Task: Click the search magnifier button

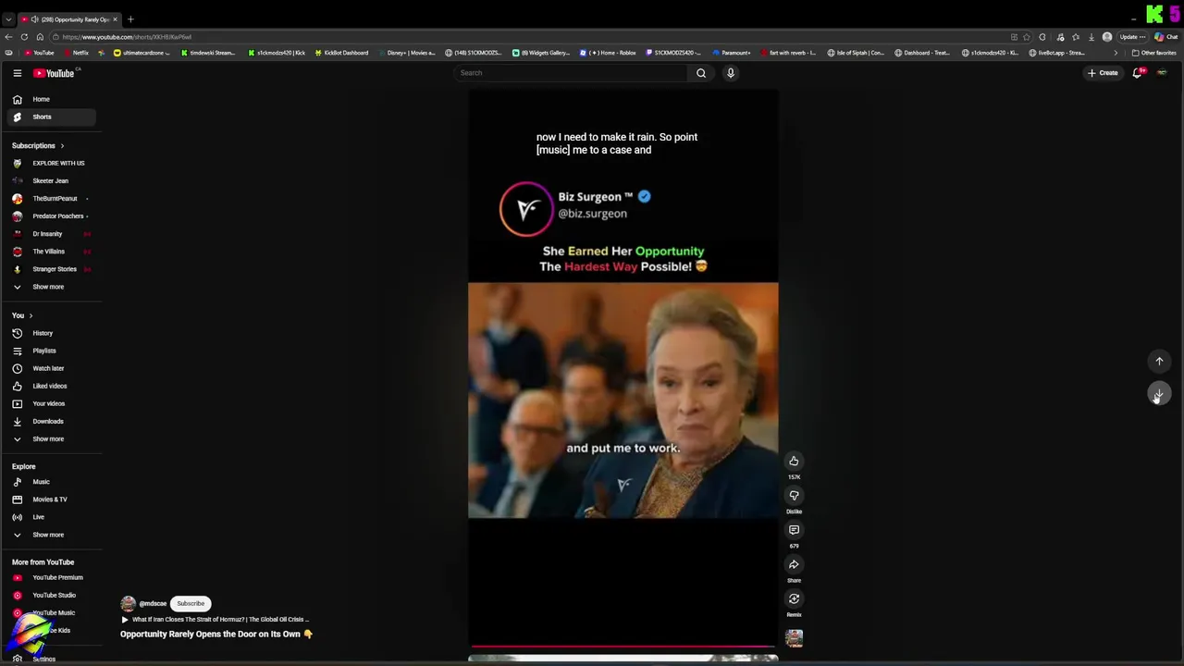Action: pos(701,73)
